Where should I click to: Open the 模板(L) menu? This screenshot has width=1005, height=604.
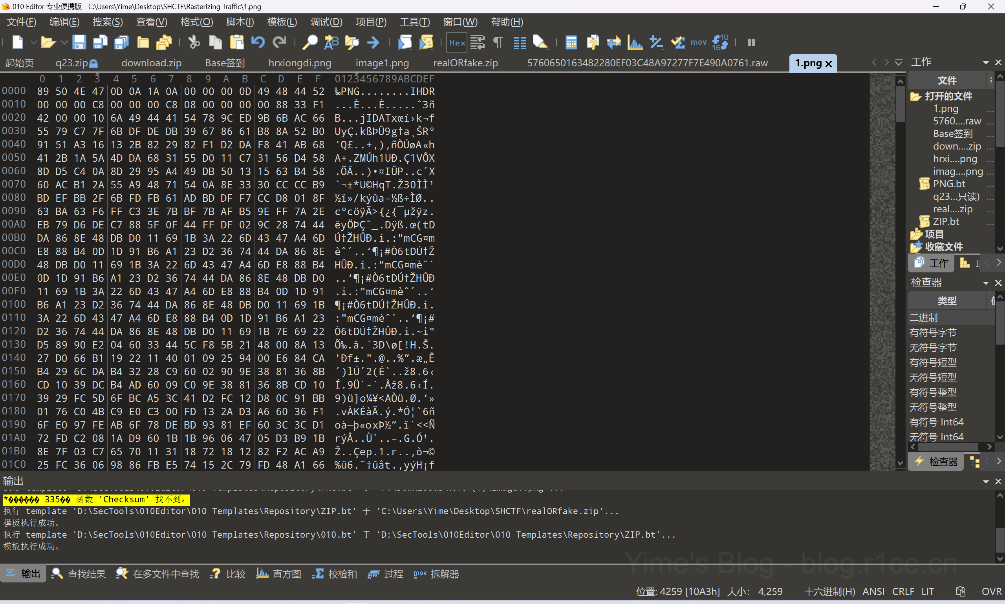pyautogui.click(x=282, y=22)
